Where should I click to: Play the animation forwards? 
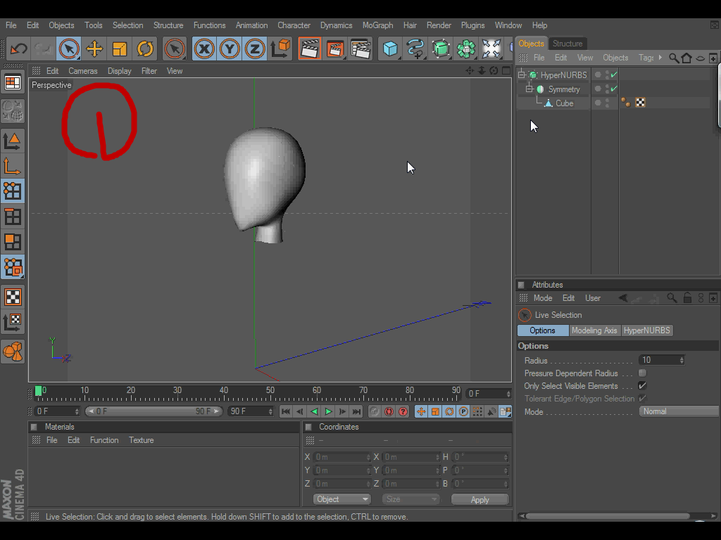point(328,411)
